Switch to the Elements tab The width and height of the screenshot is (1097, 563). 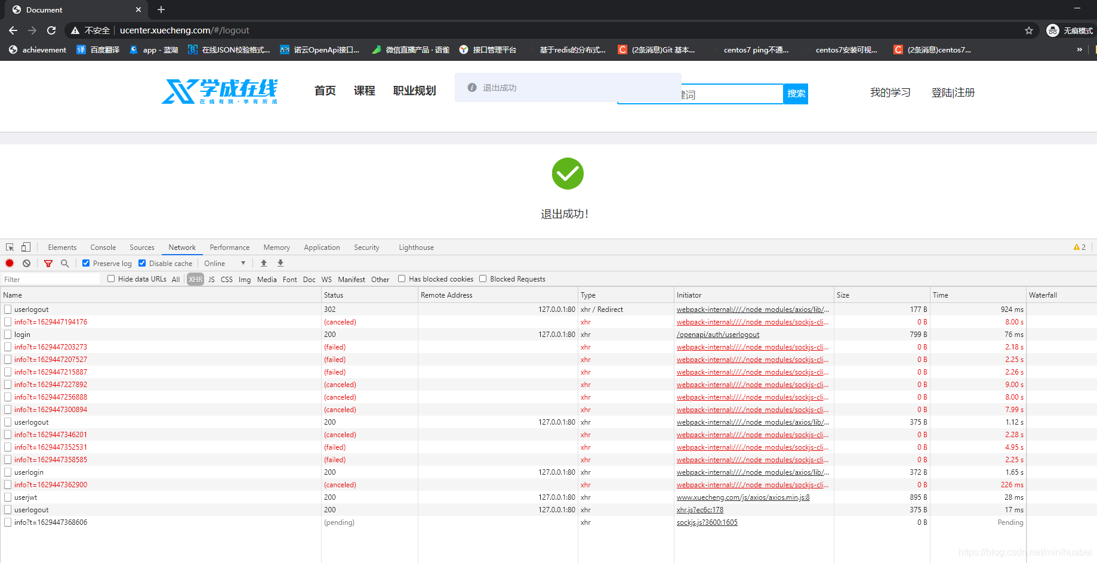tap(62, 248)
